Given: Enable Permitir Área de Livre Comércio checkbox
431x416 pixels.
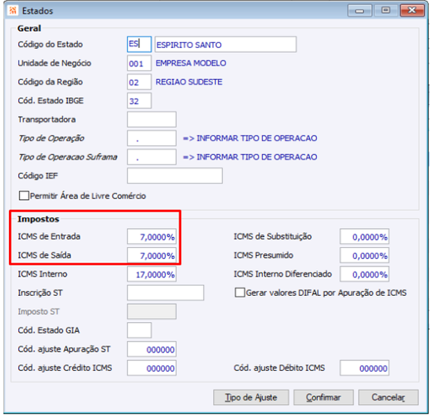Looking at the screenshot, I should click(x=24, y=196).
